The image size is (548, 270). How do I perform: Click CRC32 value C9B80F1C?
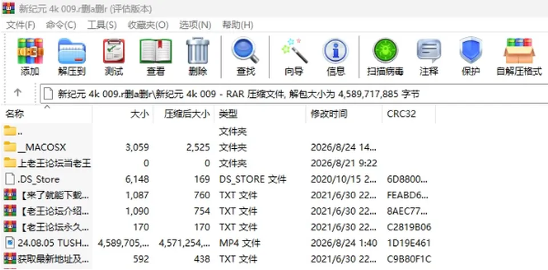(409, 259)
